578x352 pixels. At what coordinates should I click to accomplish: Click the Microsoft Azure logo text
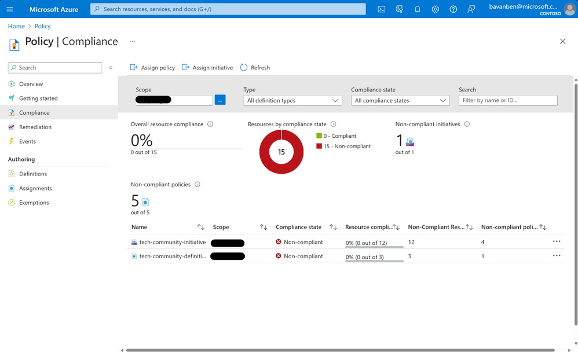[x=54, y=9]
